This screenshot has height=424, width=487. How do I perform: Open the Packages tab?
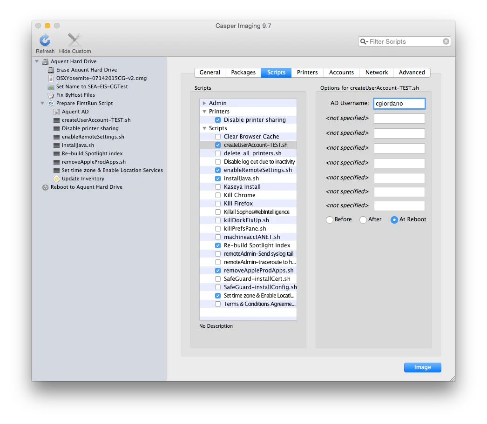243,73
